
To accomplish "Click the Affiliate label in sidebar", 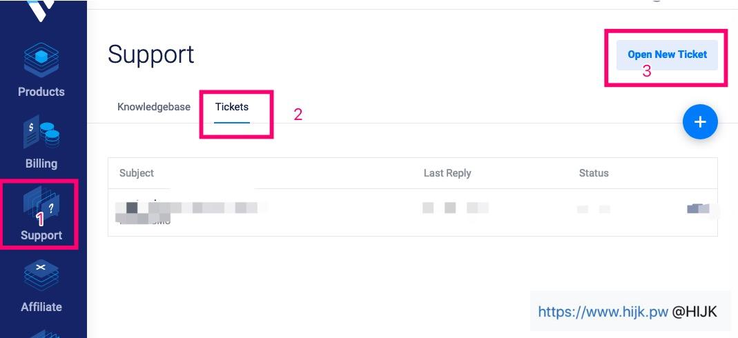I will coord(41,307).
